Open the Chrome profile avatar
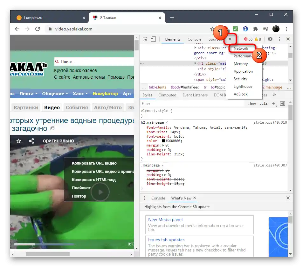 tap(276, 29)
